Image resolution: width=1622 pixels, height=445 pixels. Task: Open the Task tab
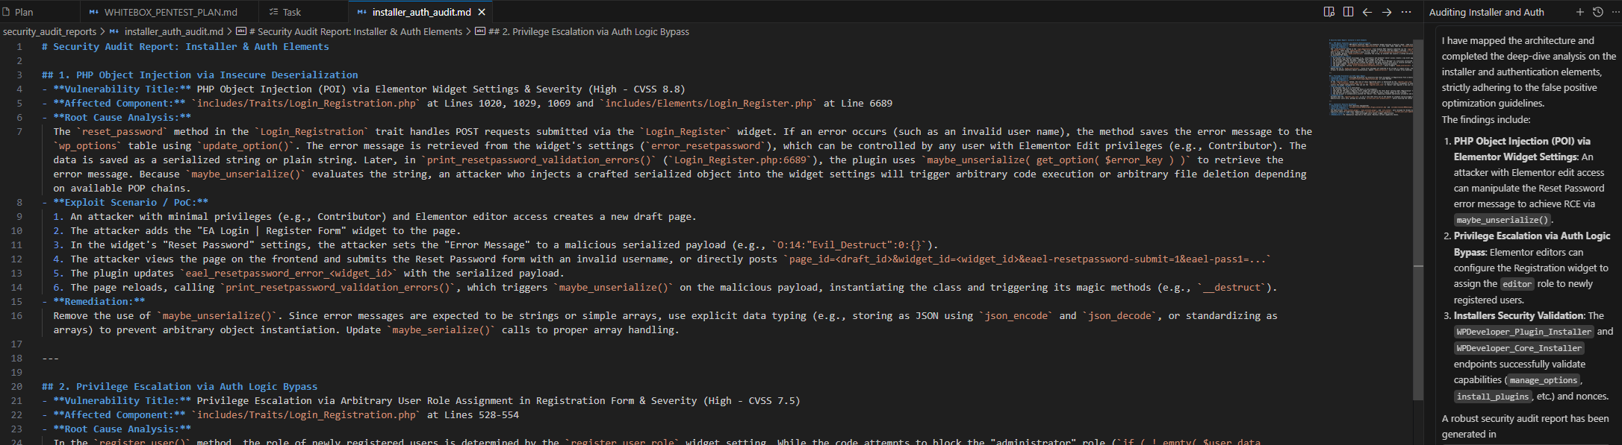point(291,12)
